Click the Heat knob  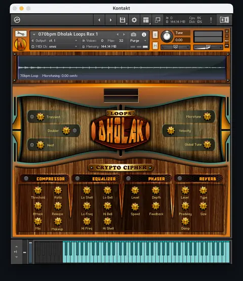coord(40,145)
